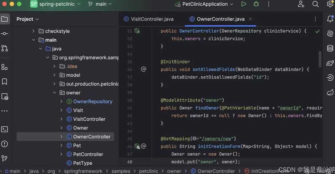The image size is (335, 174).
Task: Click the green inspection checkmark in editor
Action: click(317, 32)
